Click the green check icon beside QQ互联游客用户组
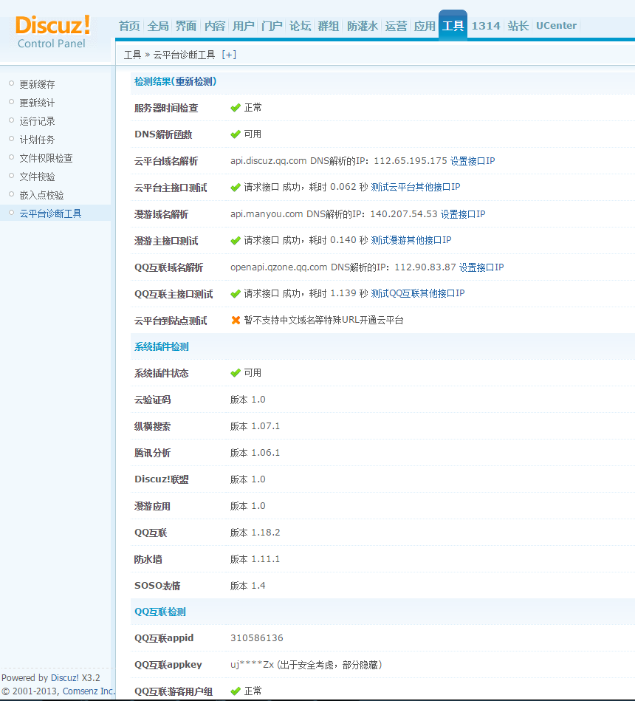Screen dimensions: 635x701 236,691
